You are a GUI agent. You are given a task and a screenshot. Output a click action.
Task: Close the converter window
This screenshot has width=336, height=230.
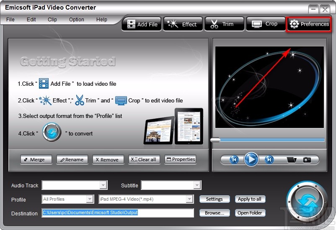pos(325,9)
